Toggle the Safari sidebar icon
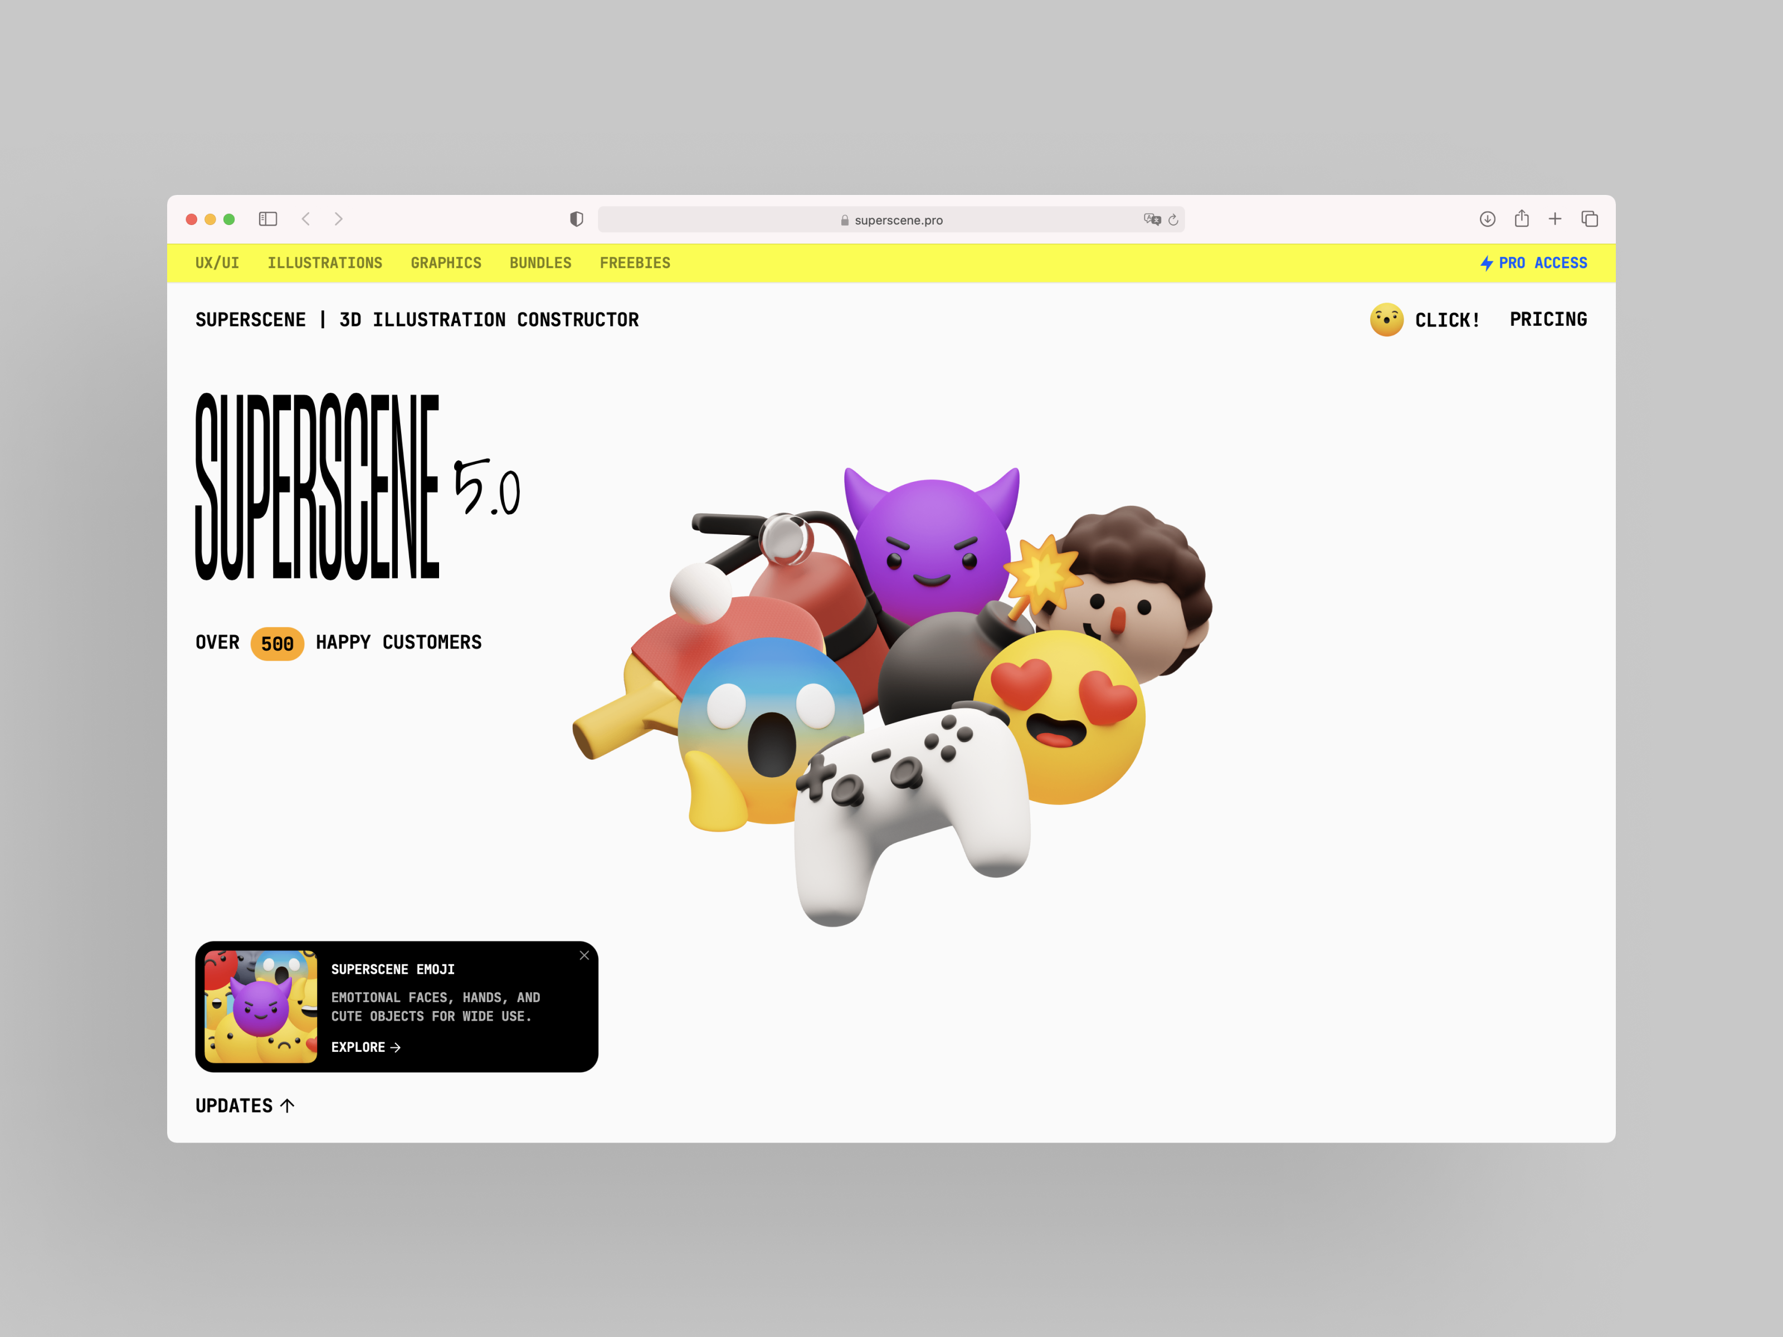The image size is (1783, 1337). tap(267, 219)
